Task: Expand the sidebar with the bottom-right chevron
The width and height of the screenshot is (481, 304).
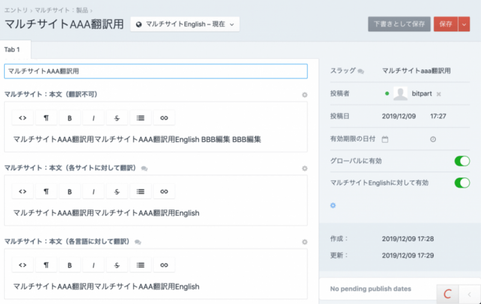Action: [470, 294]
